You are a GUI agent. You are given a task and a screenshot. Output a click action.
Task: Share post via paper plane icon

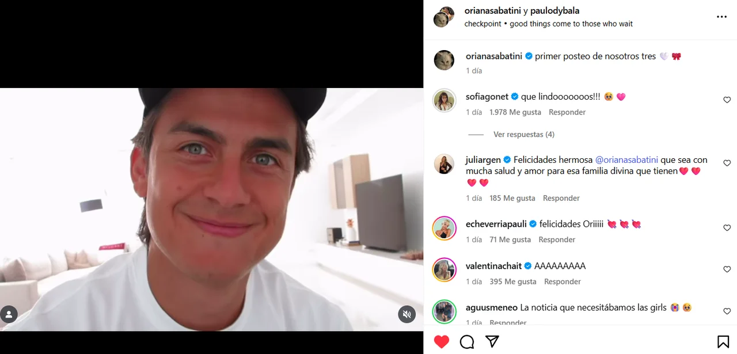point(492,342)
